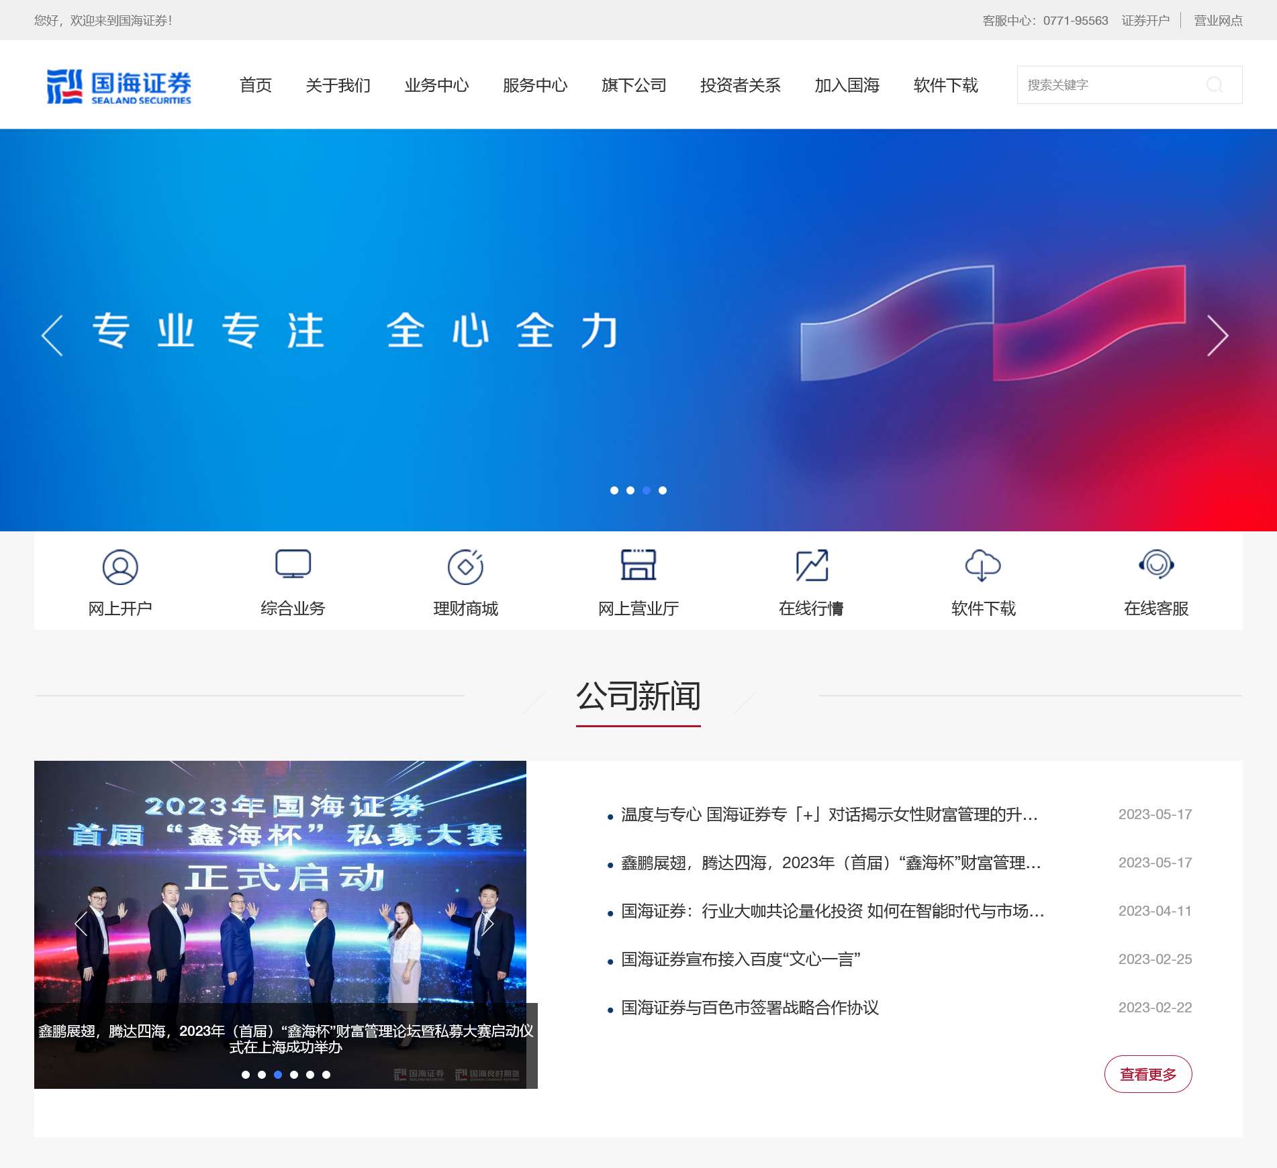Click the 综合业务 label
The height and width of the screenshot is (1168, 1277).
(293, 608)
